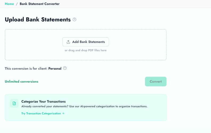
Task: Select the Bank Statement Converter breadcrumb
Action: coord(40,4)
